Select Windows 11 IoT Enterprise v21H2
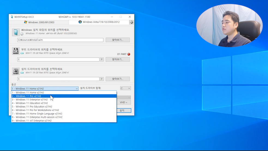Viewport: 268px width, 151px height. tap(64, 121)
